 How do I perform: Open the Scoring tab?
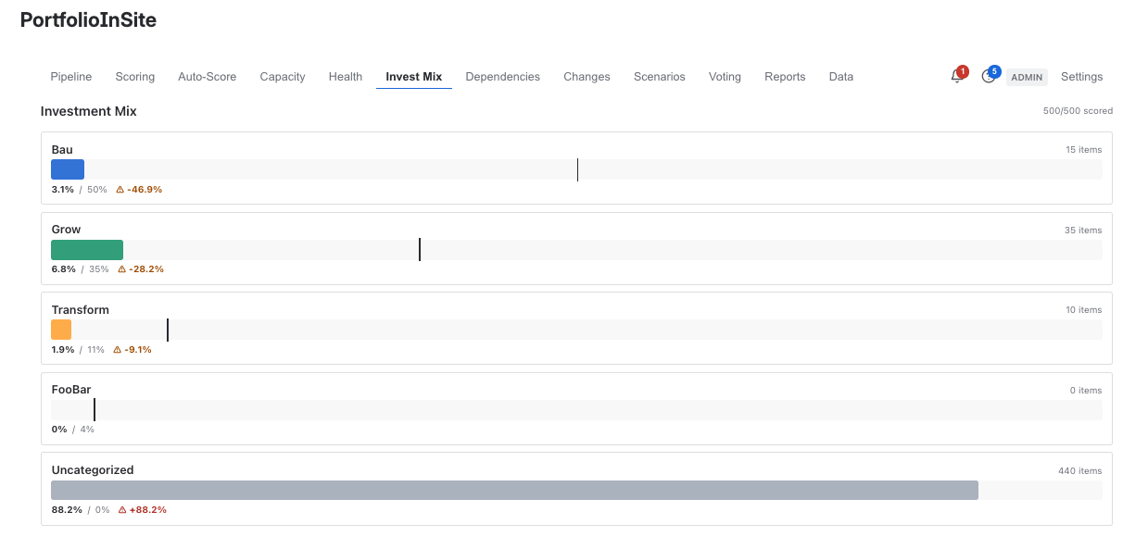click(x=134, y=77)
